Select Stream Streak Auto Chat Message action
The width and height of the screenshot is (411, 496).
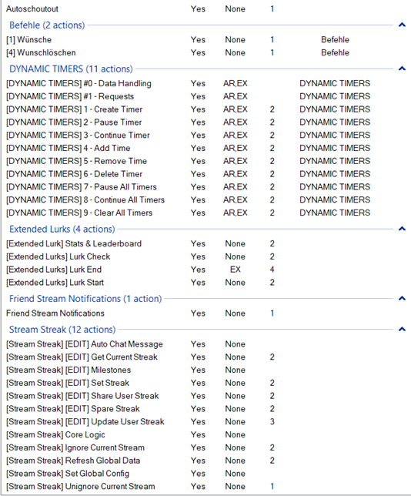coord(205,344)
